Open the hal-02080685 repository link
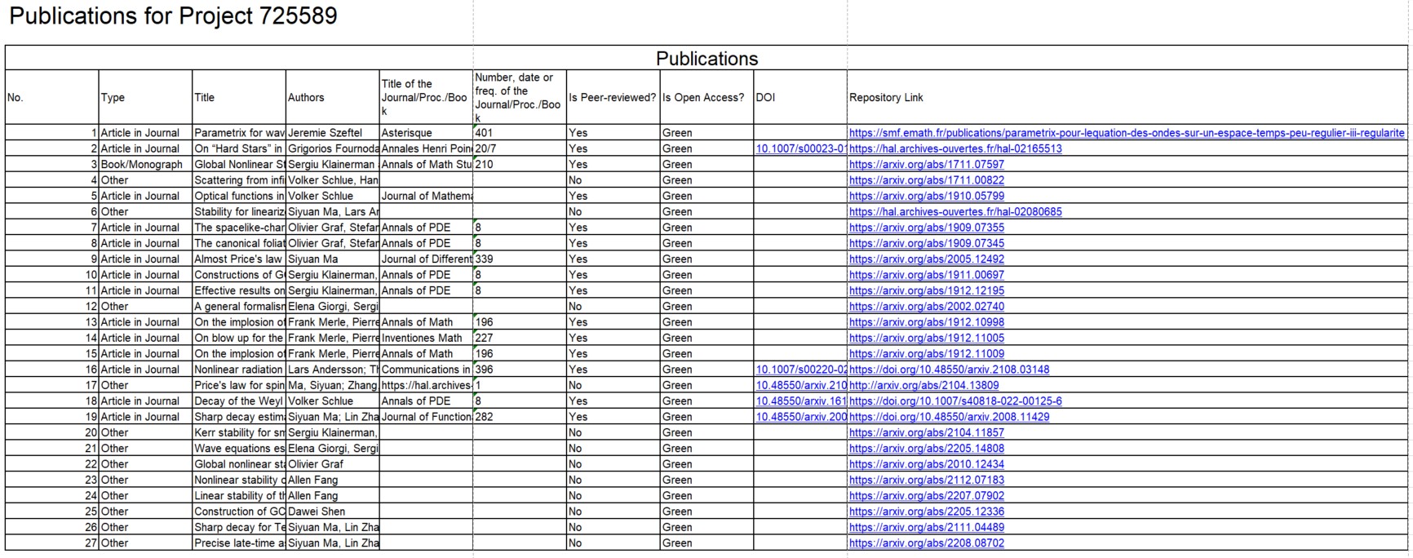Screen dimensions: 1413x558 click(x=955, y=212)
